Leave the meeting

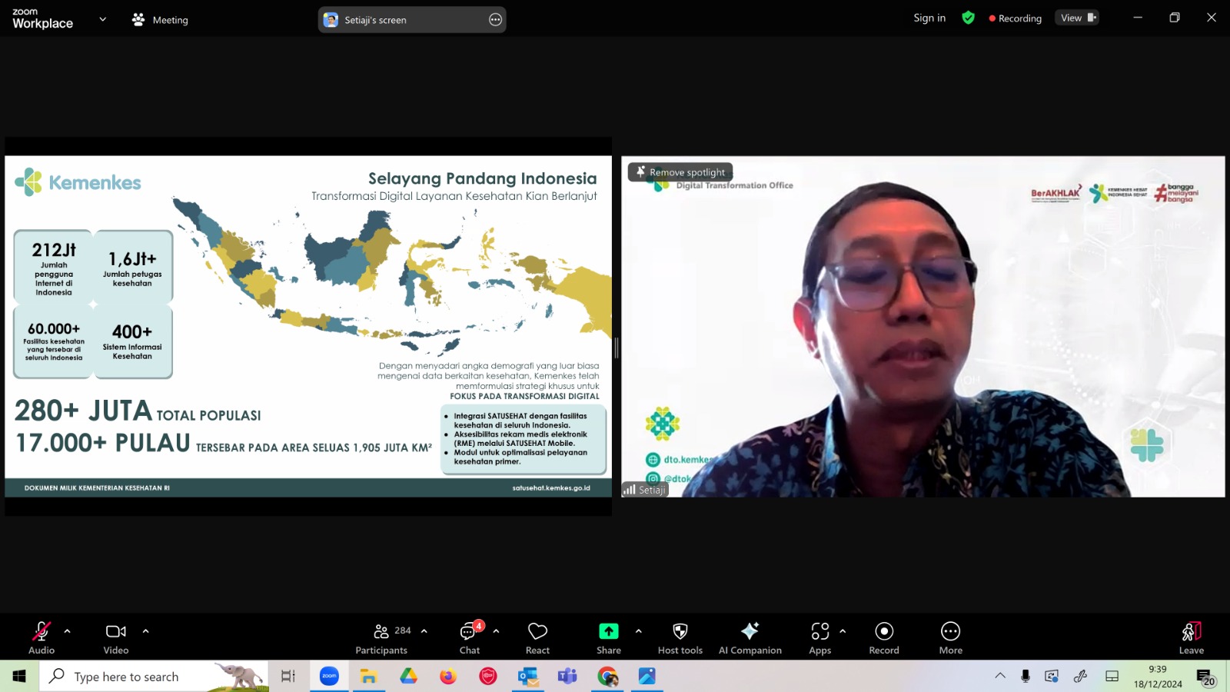pos(1192,638)
